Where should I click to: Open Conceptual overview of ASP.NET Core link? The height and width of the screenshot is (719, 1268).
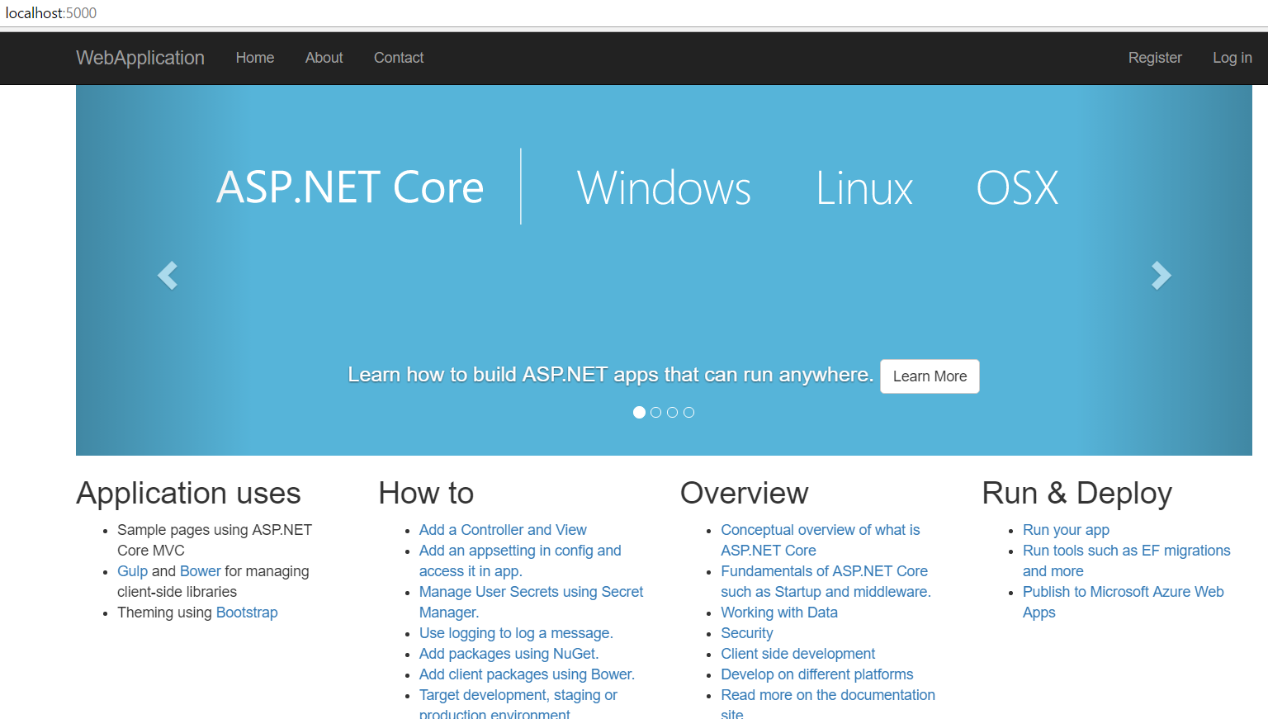(820, 540)
